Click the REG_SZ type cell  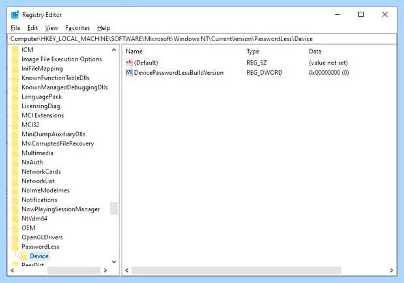pos(256,63)
